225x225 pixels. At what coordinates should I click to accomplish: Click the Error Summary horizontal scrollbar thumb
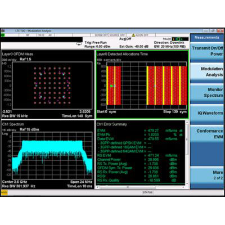[128, 187]
